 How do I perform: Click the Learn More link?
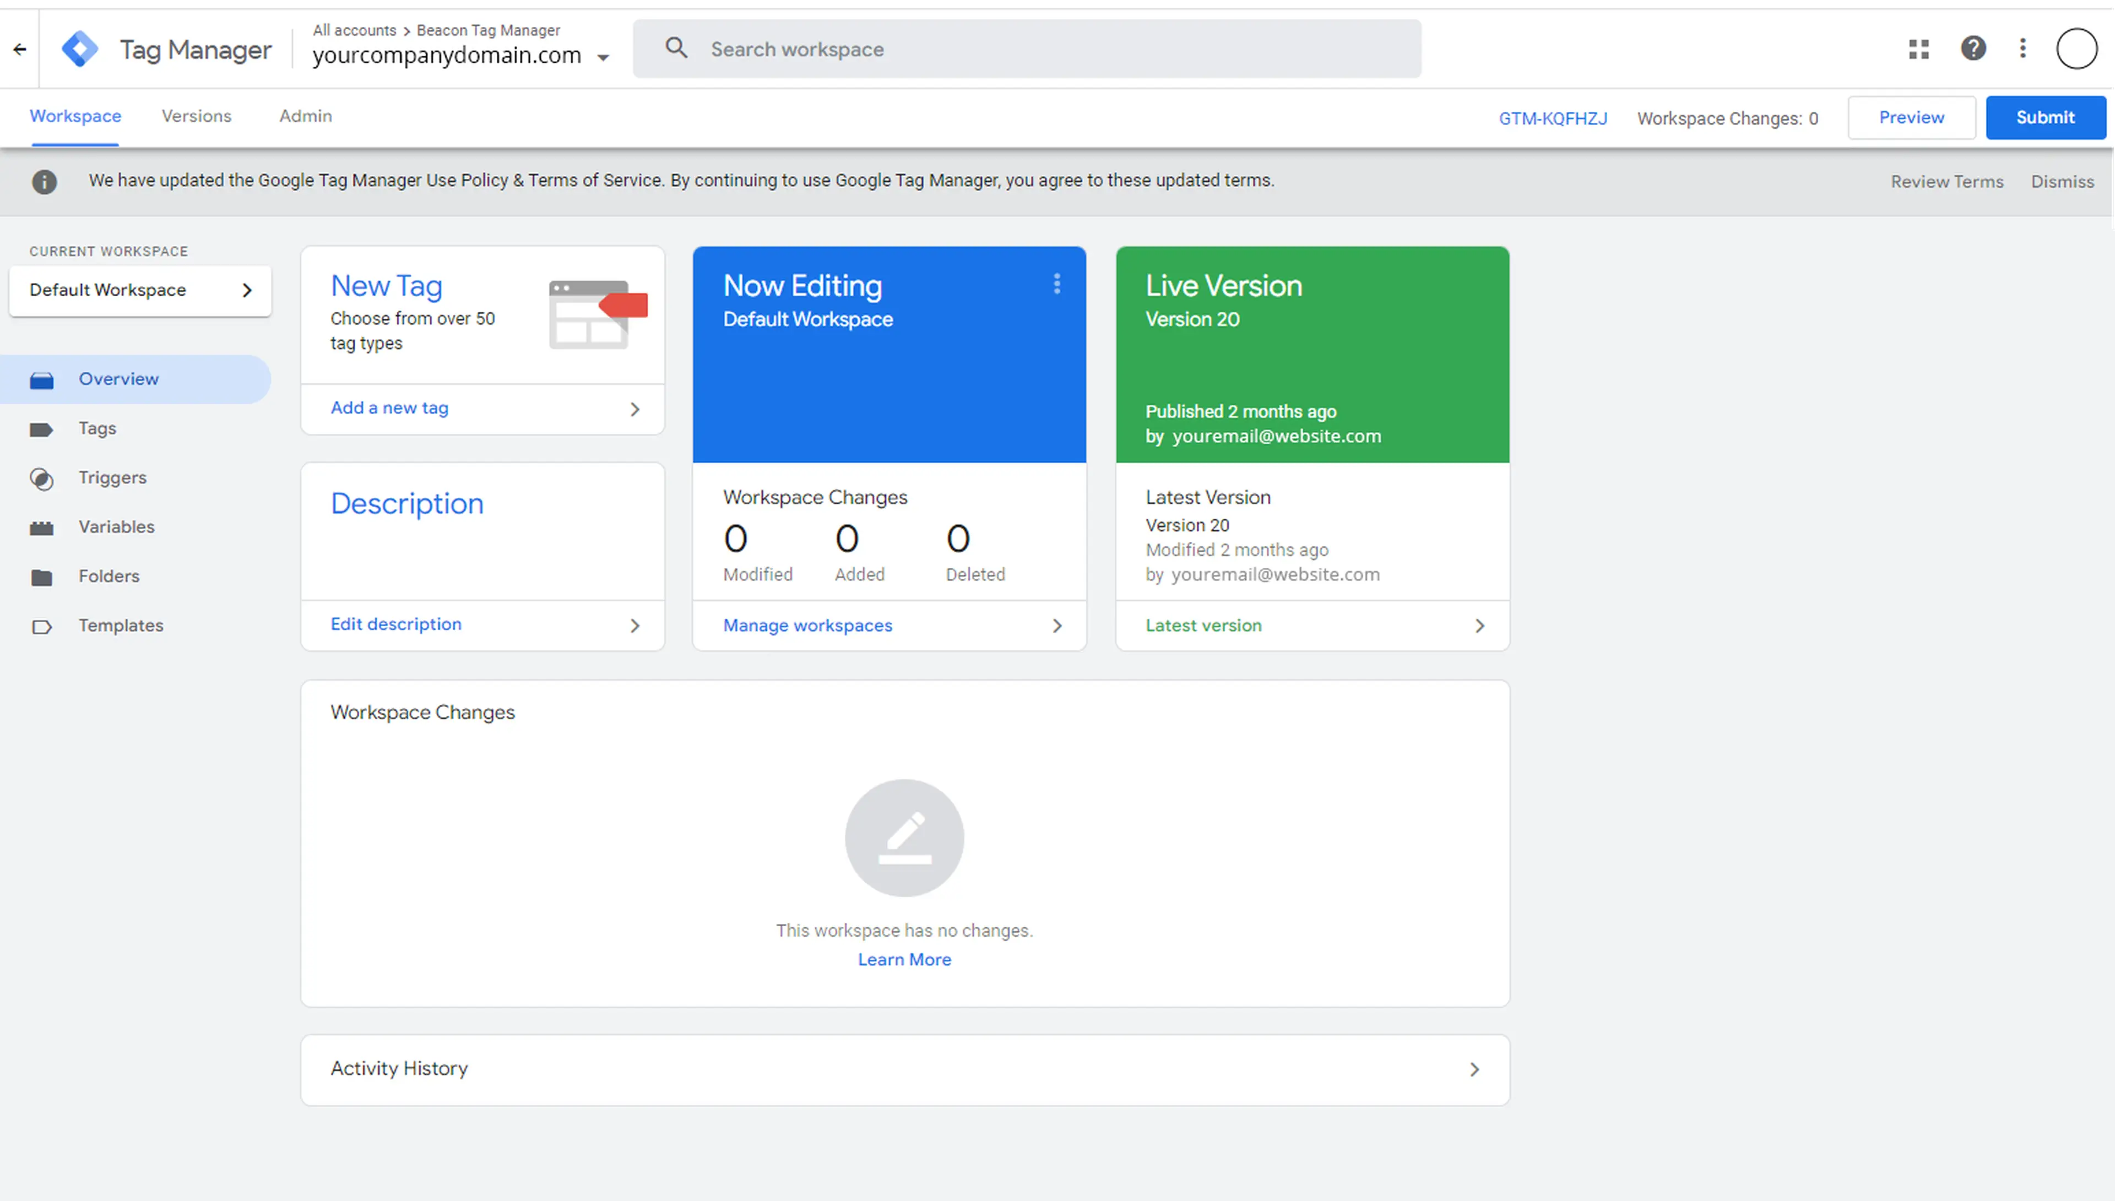(904, 960)
